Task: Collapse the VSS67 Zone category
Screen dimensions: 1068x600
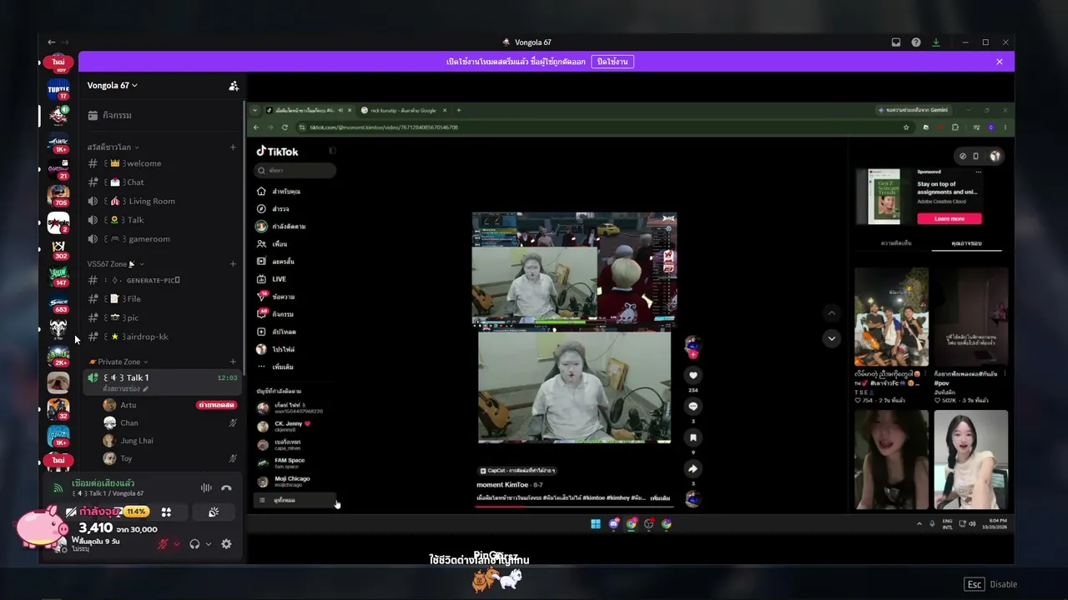Action: pos(115,264)
